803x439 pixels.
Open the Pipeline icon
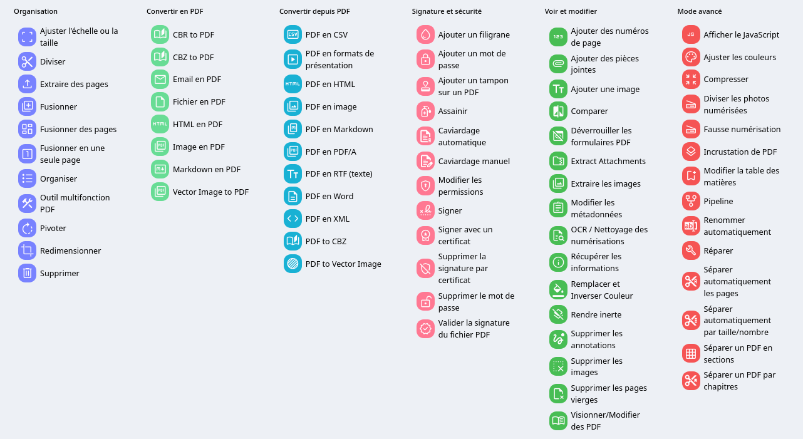691,201
